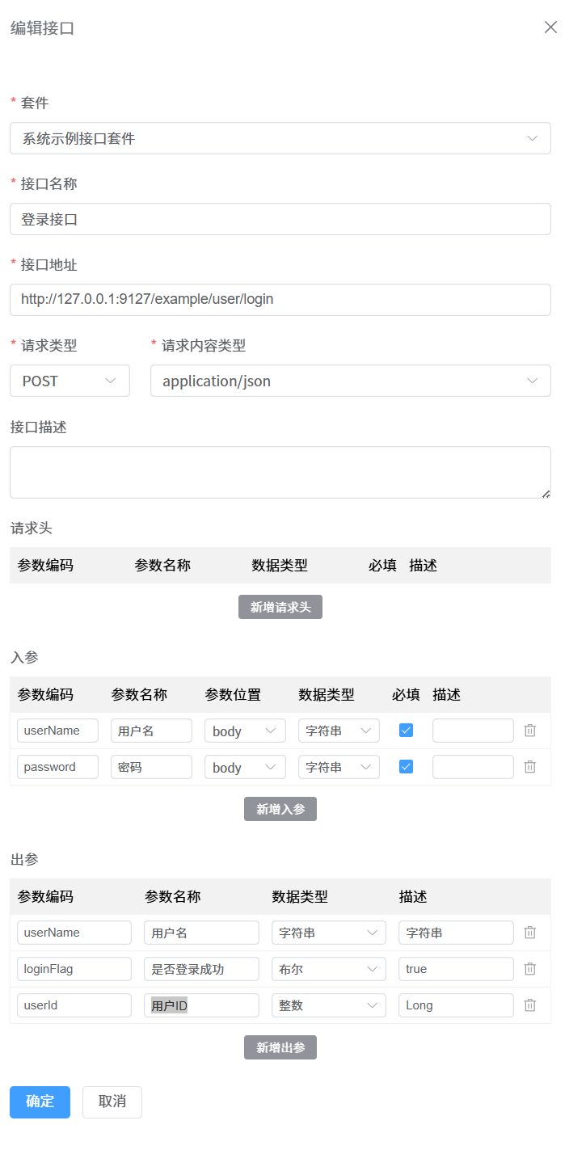Edit the true description field
Image resolution: width=569 pixels, height=1150 pixels.
point(456,969)
